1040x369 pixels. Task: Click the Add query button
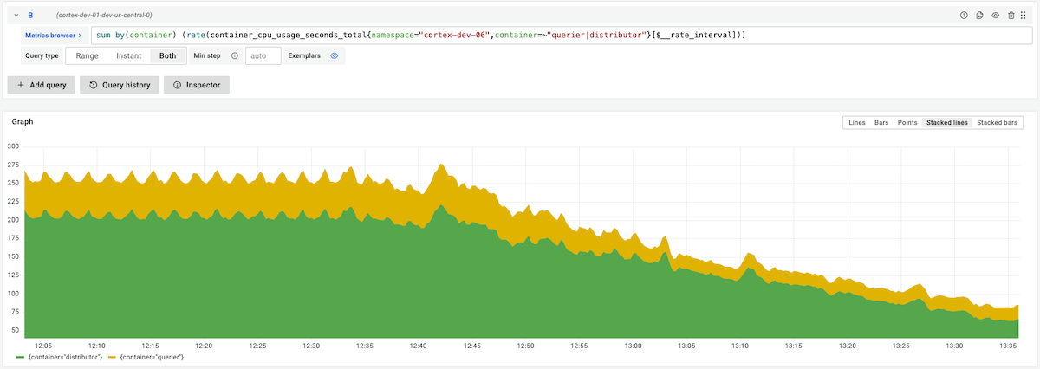(x=42, y=85)
